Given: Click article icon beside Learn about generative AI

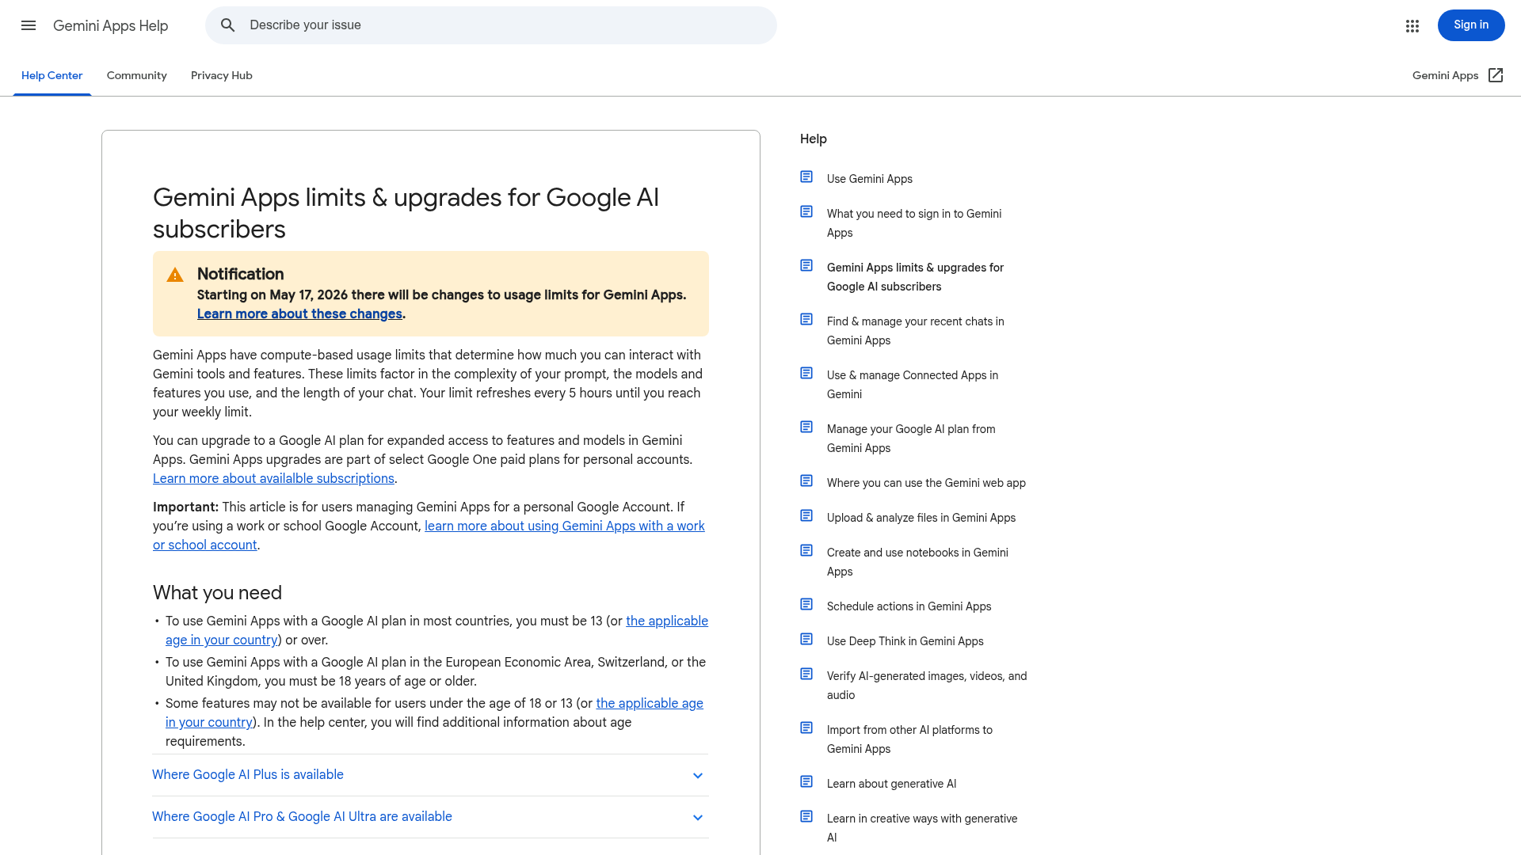Looking at the screenshot, I should point(806,781).
